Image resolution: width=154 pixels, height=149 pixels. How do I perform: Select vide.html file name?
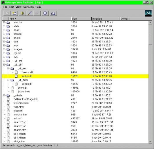[x=19, y=107]
